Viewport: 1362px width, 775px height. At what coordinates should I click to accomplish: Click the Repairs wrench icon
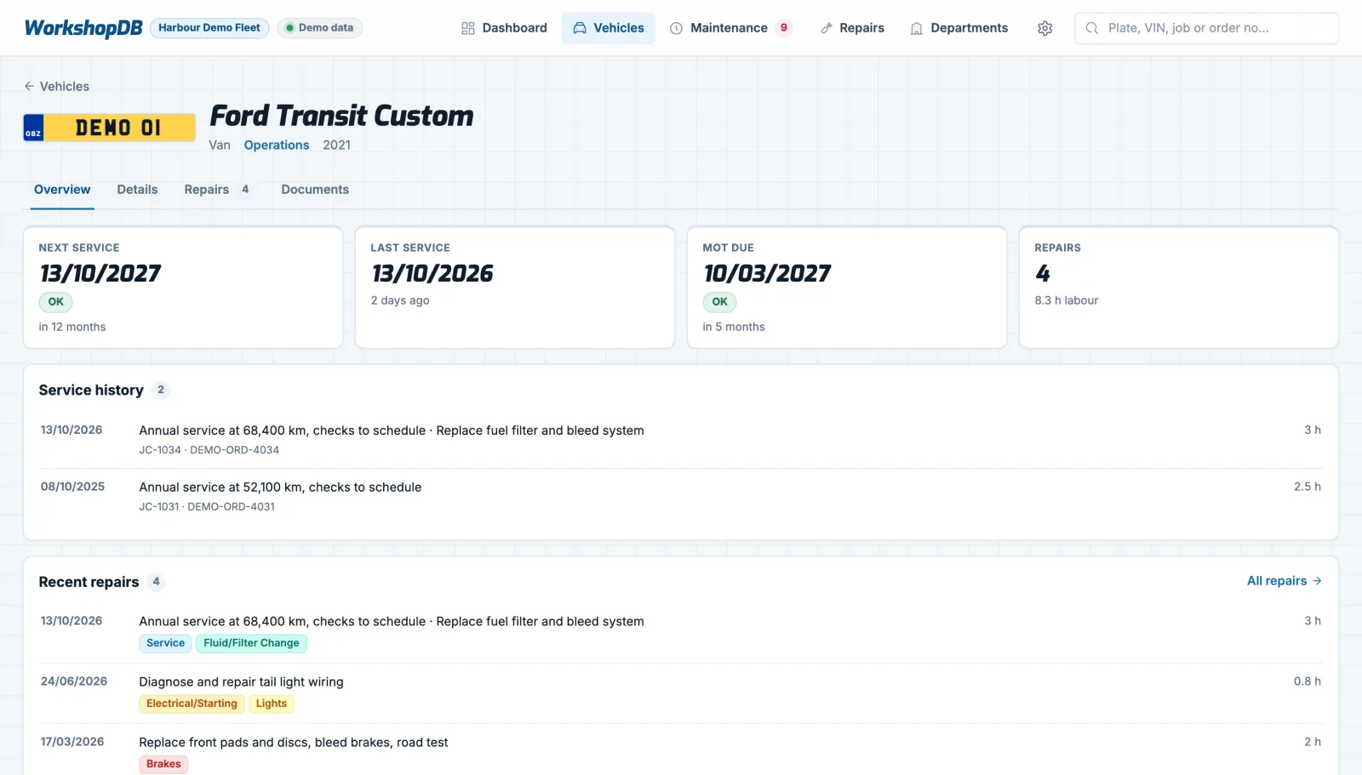pos(826,28)
